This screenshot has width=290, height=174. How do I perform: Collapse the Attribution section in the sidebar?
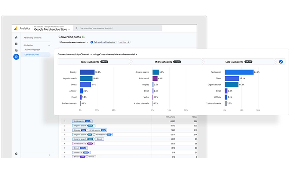pos(49,45)
